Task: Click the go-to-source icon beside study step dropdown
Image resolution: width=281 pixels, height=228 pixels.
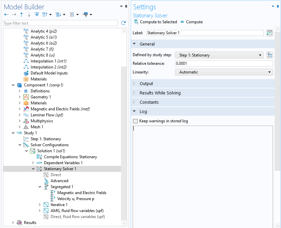Action: pyautogui.click(x=269, y=55)
